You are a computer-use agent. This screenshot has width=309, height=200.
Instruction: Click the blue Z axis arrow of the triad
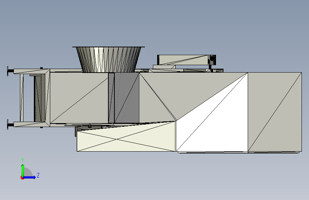(x=30, y=177)
